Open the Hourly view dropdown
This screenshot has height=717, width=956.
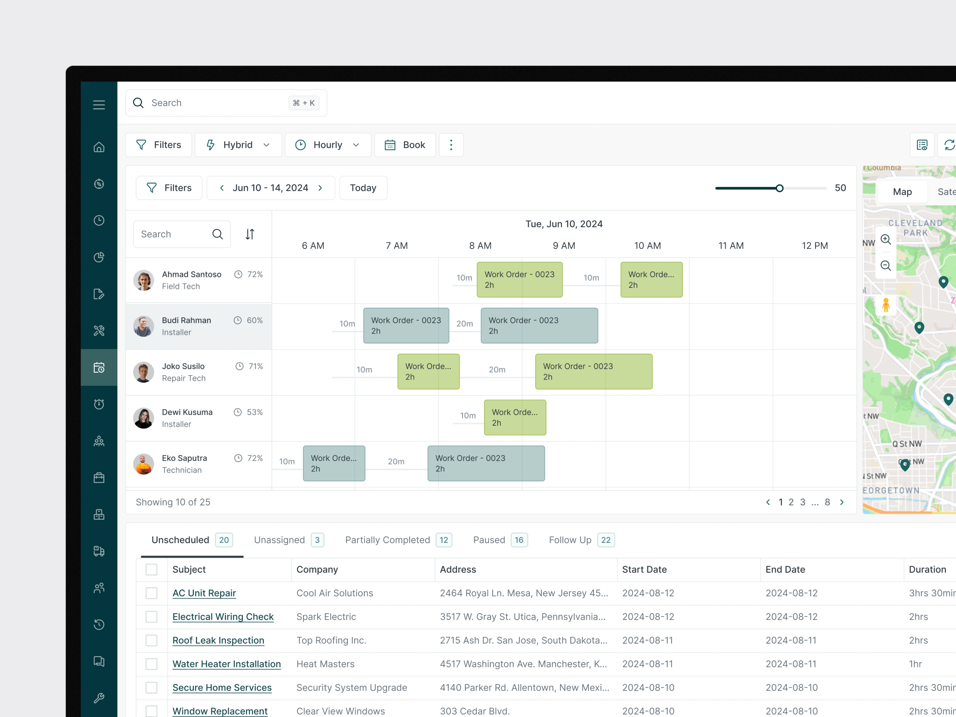click(328, 145)
